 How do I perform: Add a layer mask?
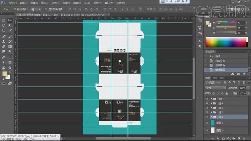[x=223, y=139]
